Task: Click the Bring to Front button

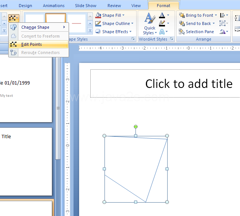Action: [196, 15]
